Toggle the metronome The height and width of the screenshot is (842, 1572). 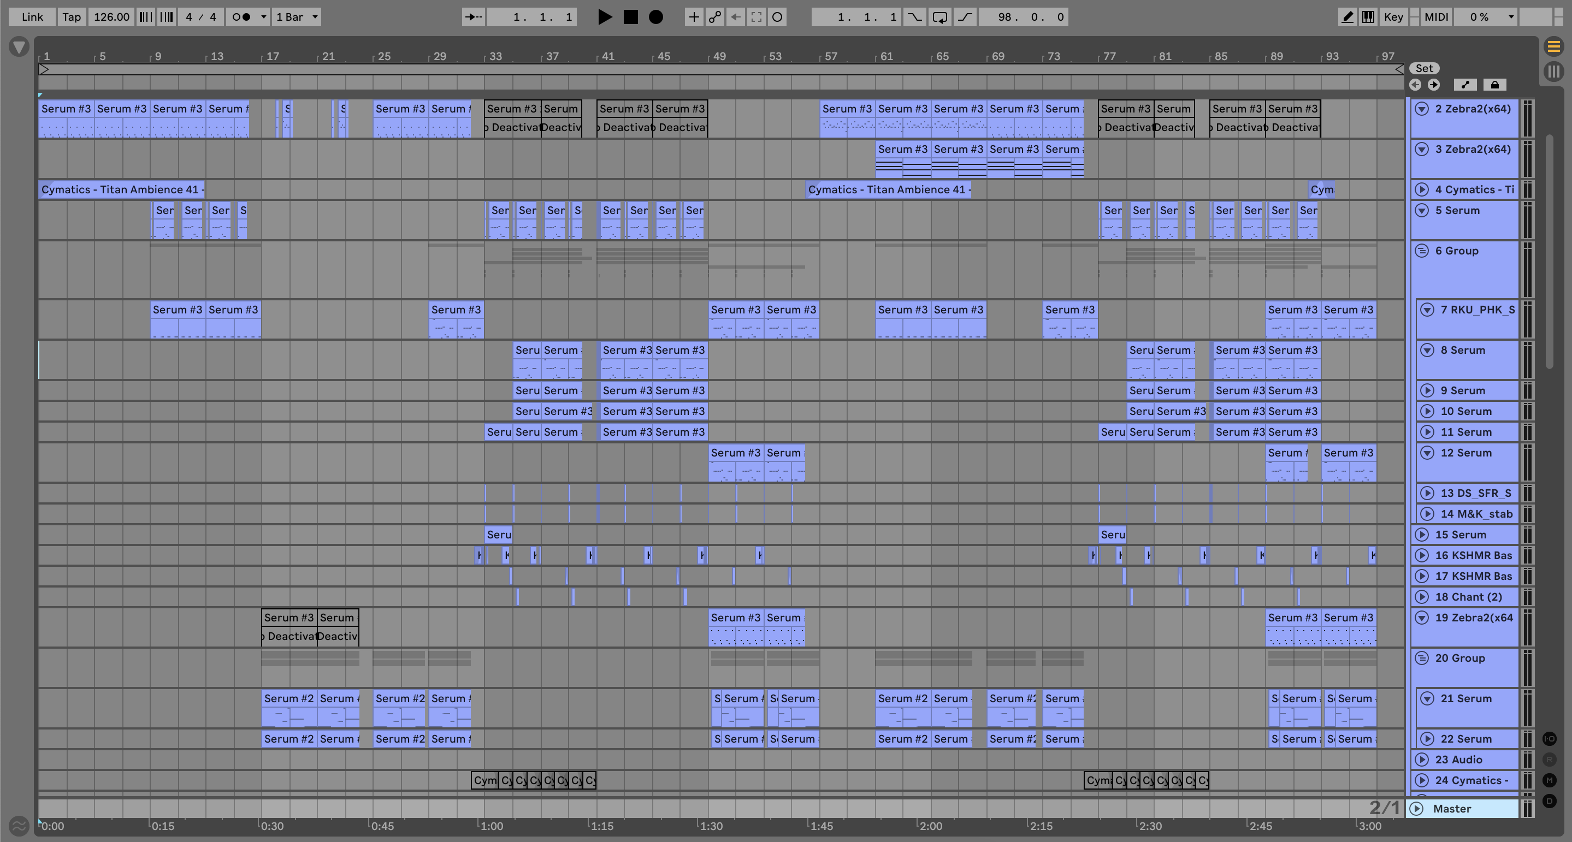[243, 17]
